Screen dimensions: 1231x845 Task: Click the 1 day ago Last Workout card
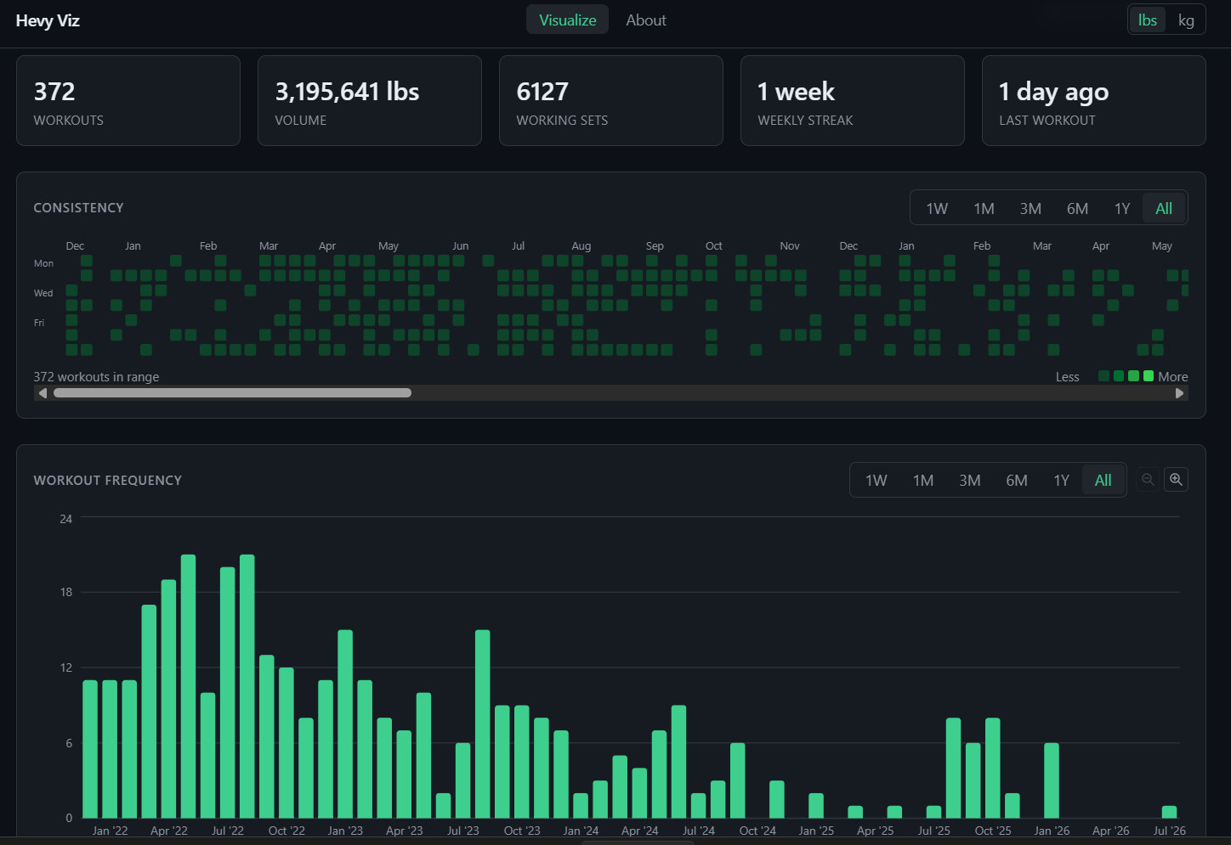point(1094,101)
